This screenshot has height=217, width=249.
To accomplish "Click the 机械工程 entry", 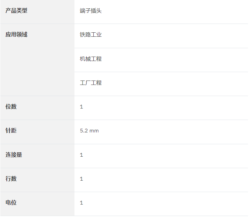I will (91, 59).
